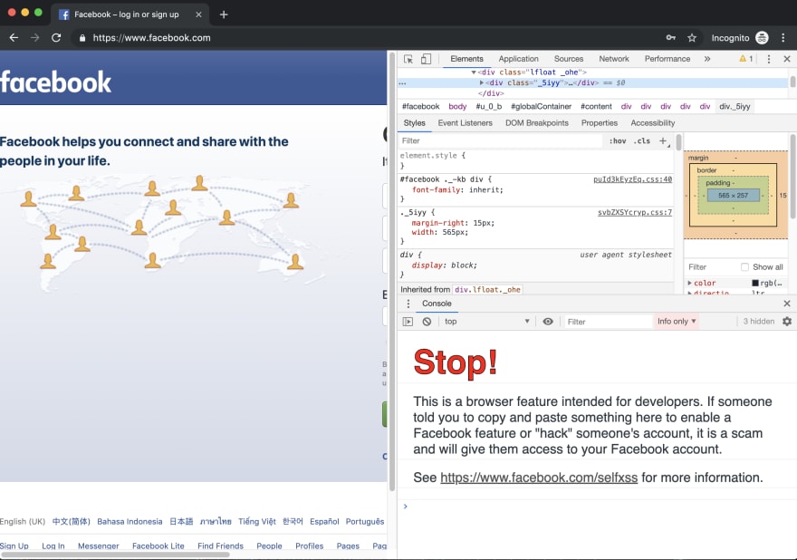This screenshot has width=797, height=560.
Task: Open the console drawer three-dot menu
Action: [x=408, y=304]
